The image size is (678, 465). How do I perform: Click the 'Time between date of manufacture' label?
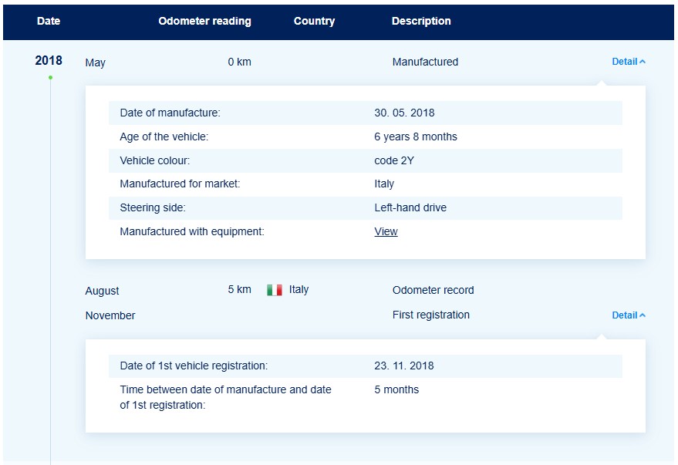coord(225,397)
